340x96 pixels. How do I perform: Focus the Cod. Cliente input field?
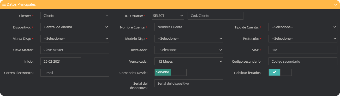[216, 16]
